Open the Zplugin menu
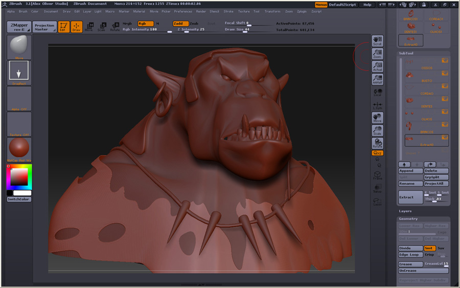This screenshot has width=460, height=288. 302,11
